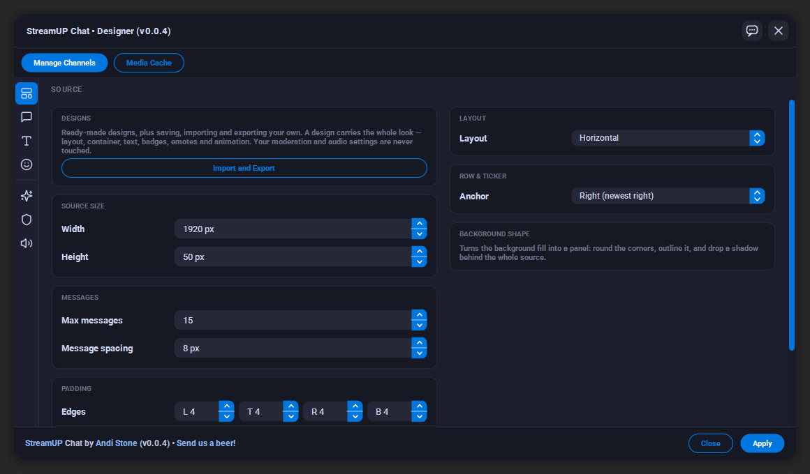The width and height of the screenshot is (810, 474).
Task: Click the Layout dropdown arrow button
Action: [x=757, y=138]
